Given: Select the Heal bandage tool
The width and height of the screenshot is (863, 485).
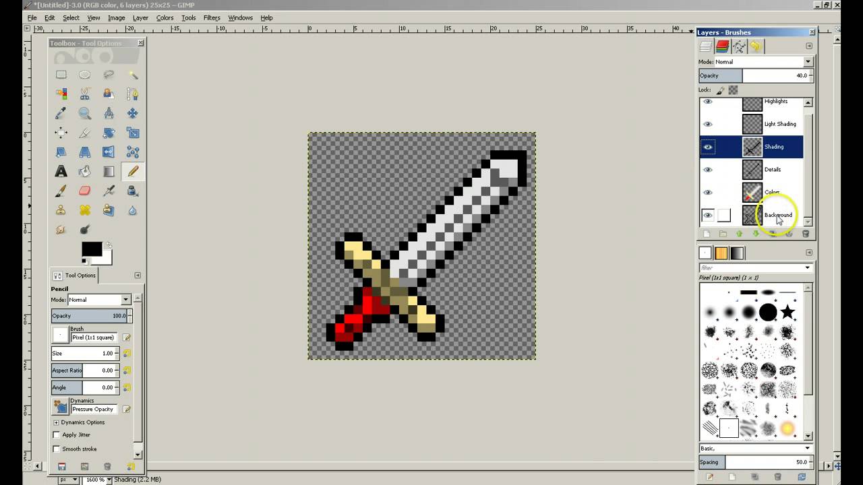Looking at the screenshot, I should 85,210.
